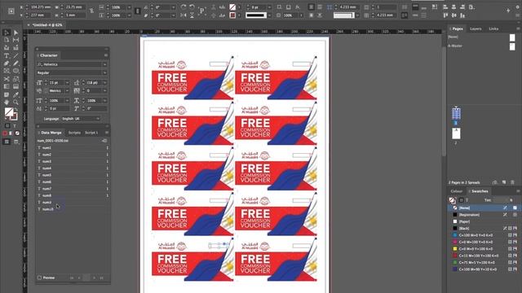Select the Hand tool
This screenshot has width=522, height=293.
pyautogui.click(x=7, y=102)
